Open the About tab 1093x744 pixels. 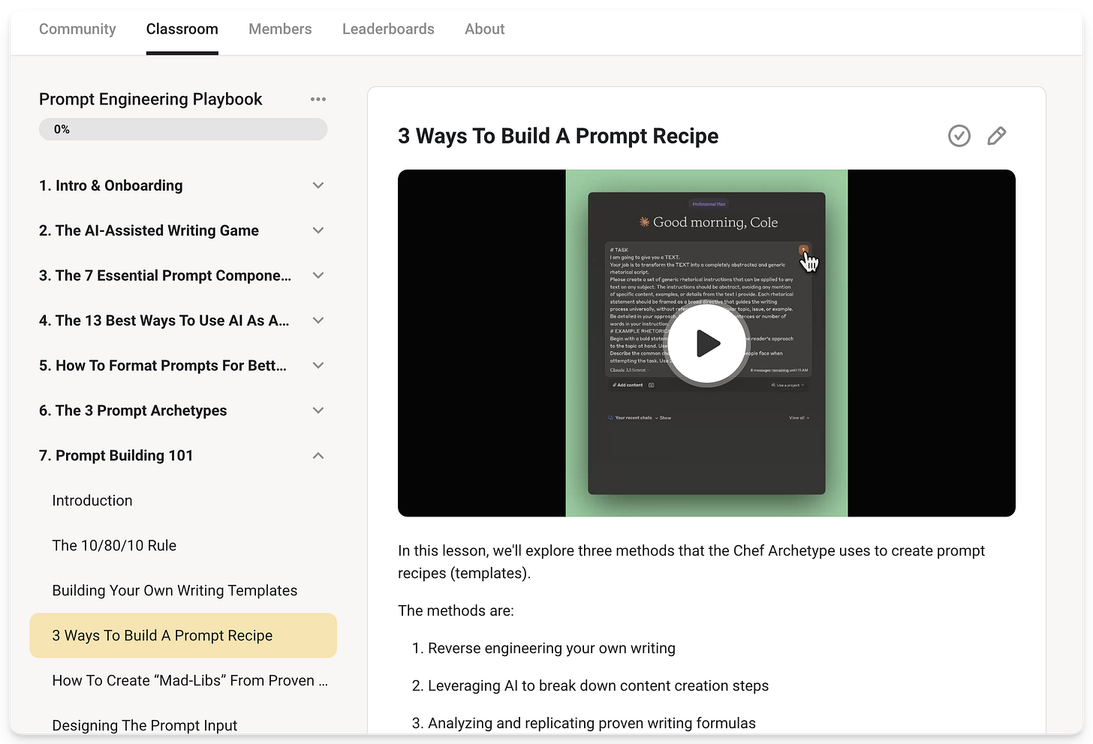click(x=484, y=29)
